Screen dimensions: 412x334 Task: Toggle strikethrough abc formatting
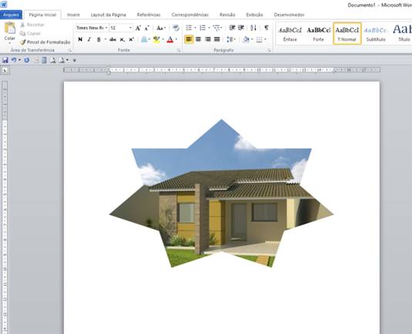click(x=112, y=39)
